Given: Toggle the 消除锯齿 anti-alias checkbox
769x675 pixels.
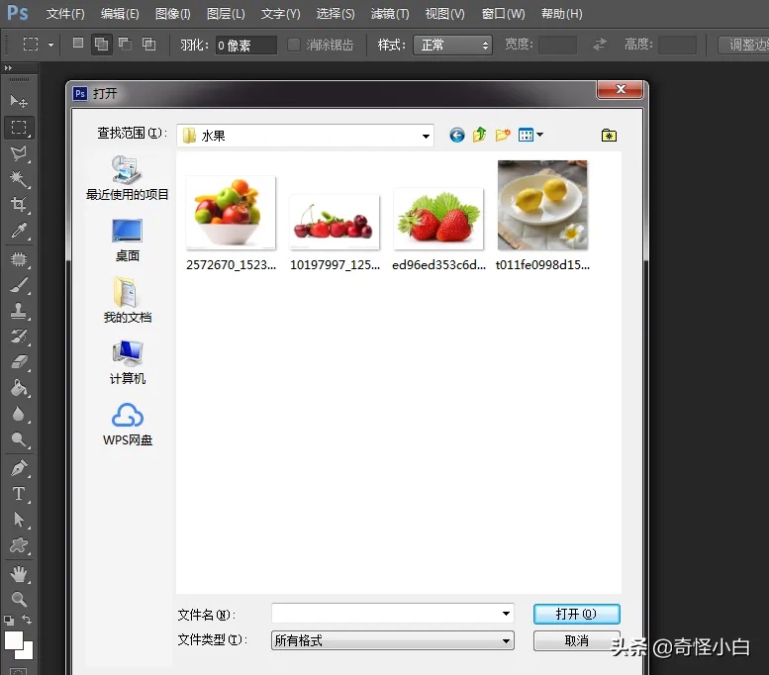Looking at the screenshot, I should (x=294, y=45).
